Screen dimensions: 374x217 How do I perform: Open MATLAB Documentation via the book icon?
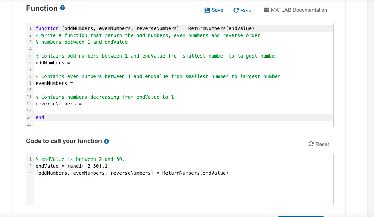266,10
